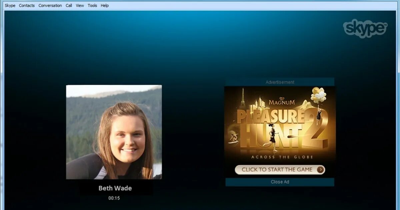
Task: Open the Skype menu
Action: pyautogui.click(x=10, y=5)
